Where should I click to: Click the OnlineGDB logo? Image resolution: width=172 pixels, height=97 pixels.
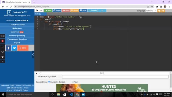(x=9, y=12)
